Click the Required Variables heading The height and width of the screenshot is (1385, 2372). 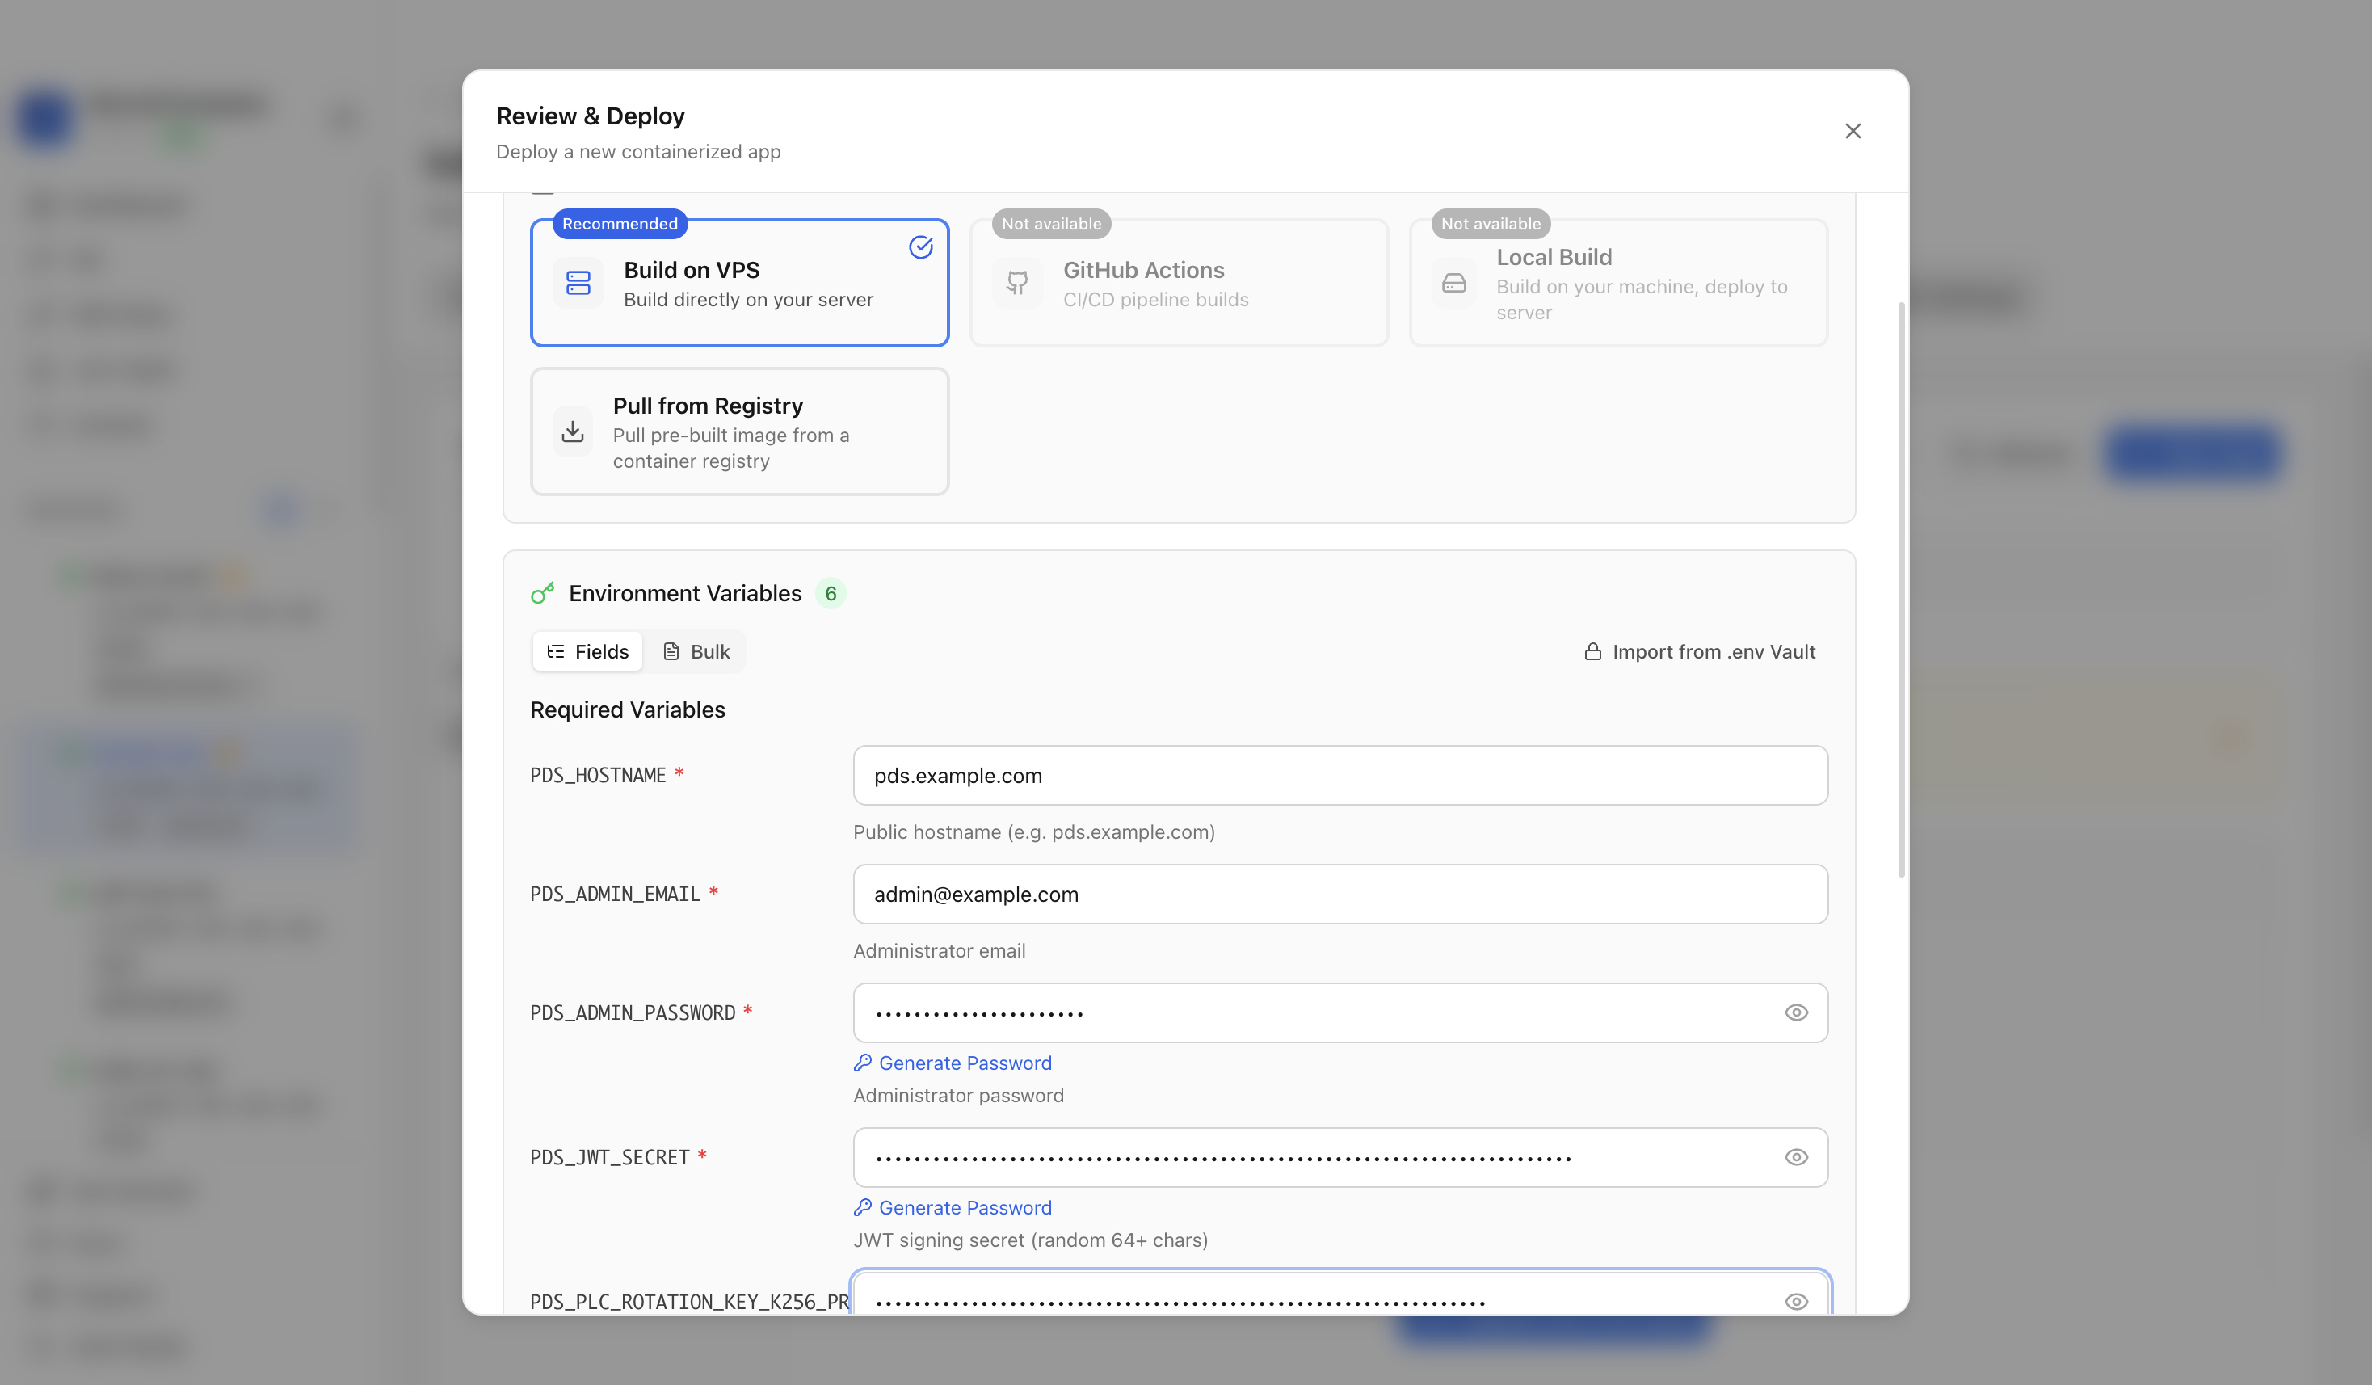point(627,710)
